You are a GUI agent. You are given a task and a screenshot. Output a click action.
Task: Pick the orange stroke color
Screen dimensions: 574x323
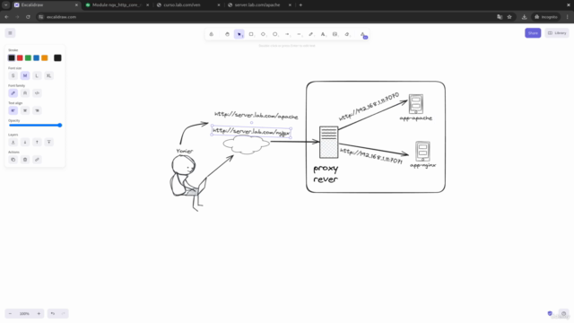coord(45,57)
